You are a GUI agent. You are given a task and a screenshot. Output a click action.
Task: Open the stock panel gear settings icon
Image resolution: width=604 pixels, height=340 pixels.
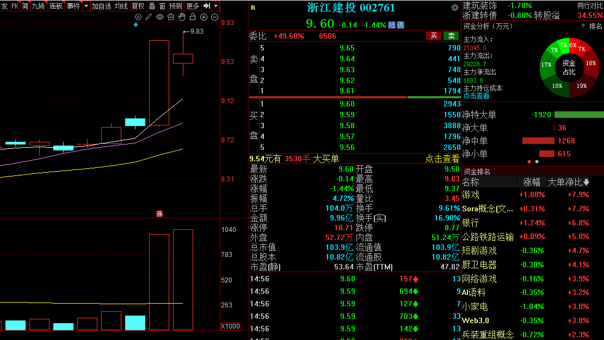tap(454, 8)
